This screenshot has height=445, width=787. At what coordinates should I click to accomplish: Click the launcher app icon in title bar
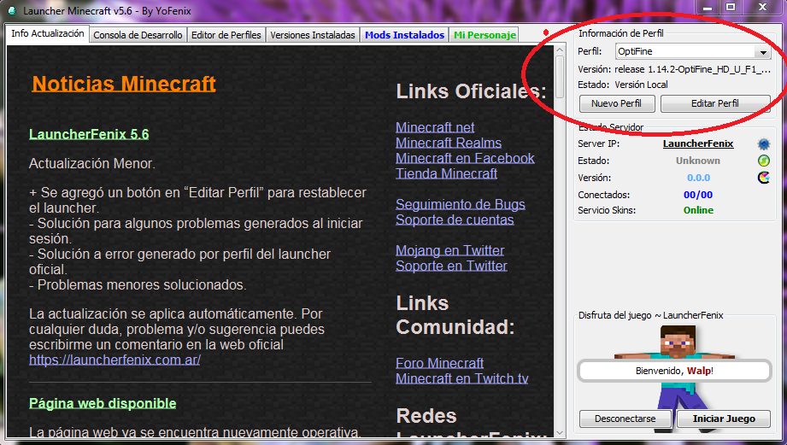pos(12,10)
